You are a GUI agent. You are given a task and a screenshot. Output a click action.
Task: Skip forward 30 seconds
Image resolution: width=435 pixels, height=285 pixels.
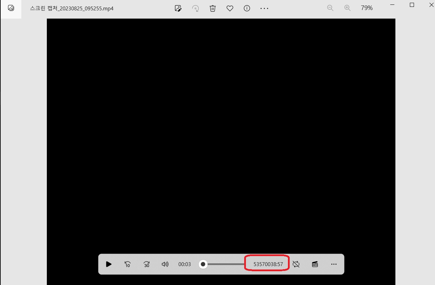(147, 264)
